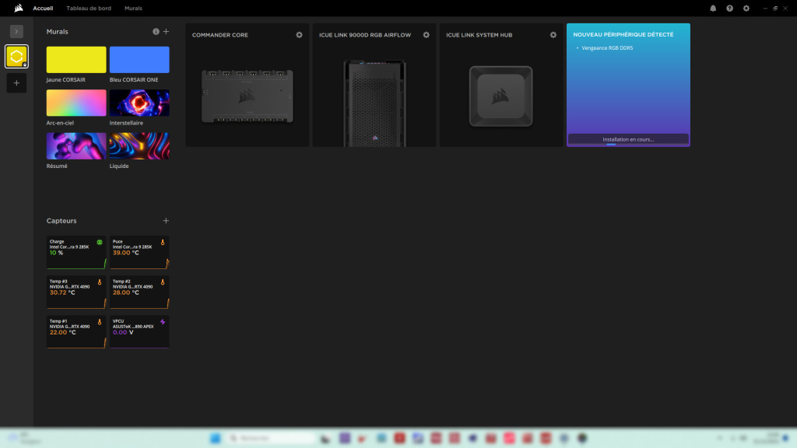Click the Capteurs section heading
The height and width of the screenshot is (448, 797).
[61, 221]
